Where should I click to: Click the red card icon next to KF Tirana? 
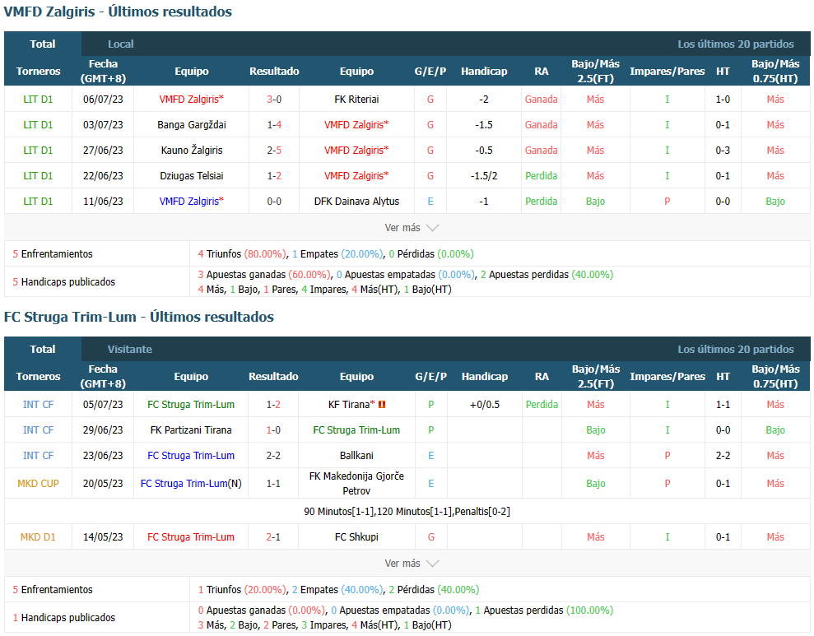click(382, 405)
